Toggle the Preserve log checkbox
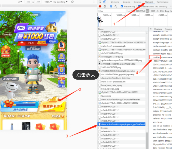174x149 pixels. [x=121, y=6]
